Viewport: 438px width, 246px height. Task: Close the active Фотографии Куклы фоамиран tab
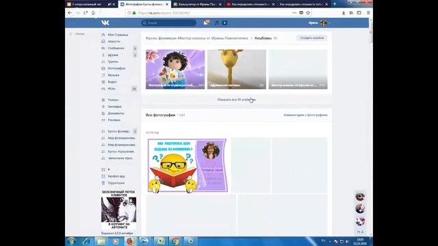[167, 4]
